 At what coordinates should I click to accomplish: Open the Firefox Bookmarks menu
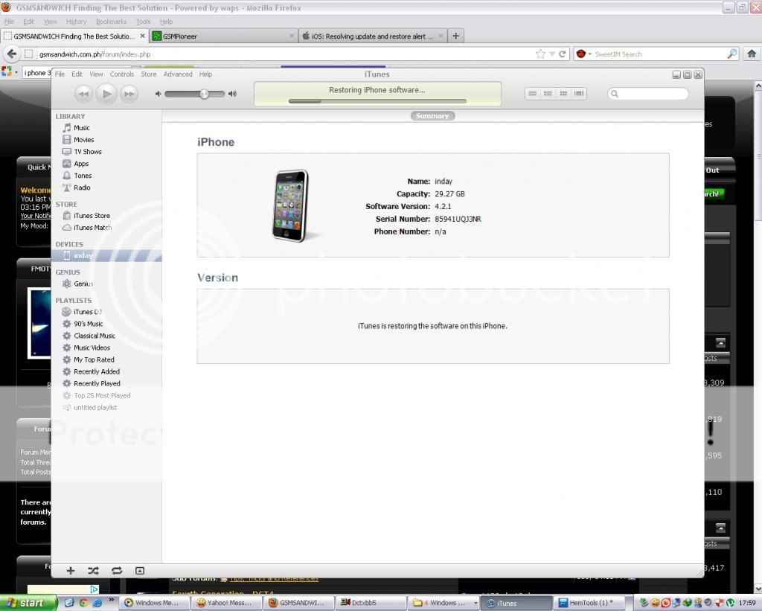click(x=112, y=22)
